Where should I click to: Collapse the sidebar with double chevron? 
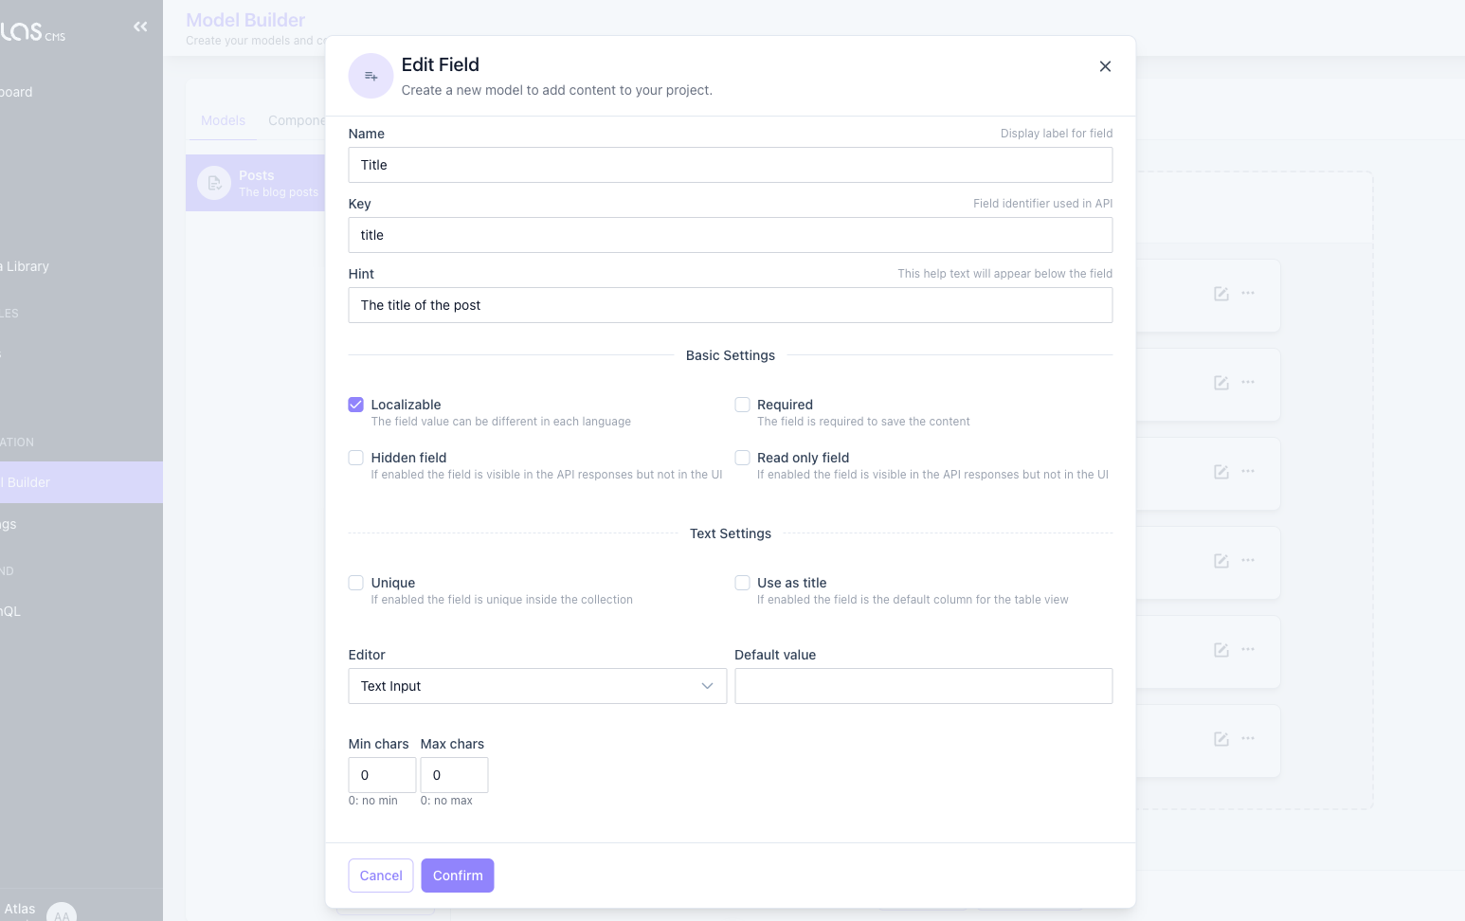click(140, 27)
